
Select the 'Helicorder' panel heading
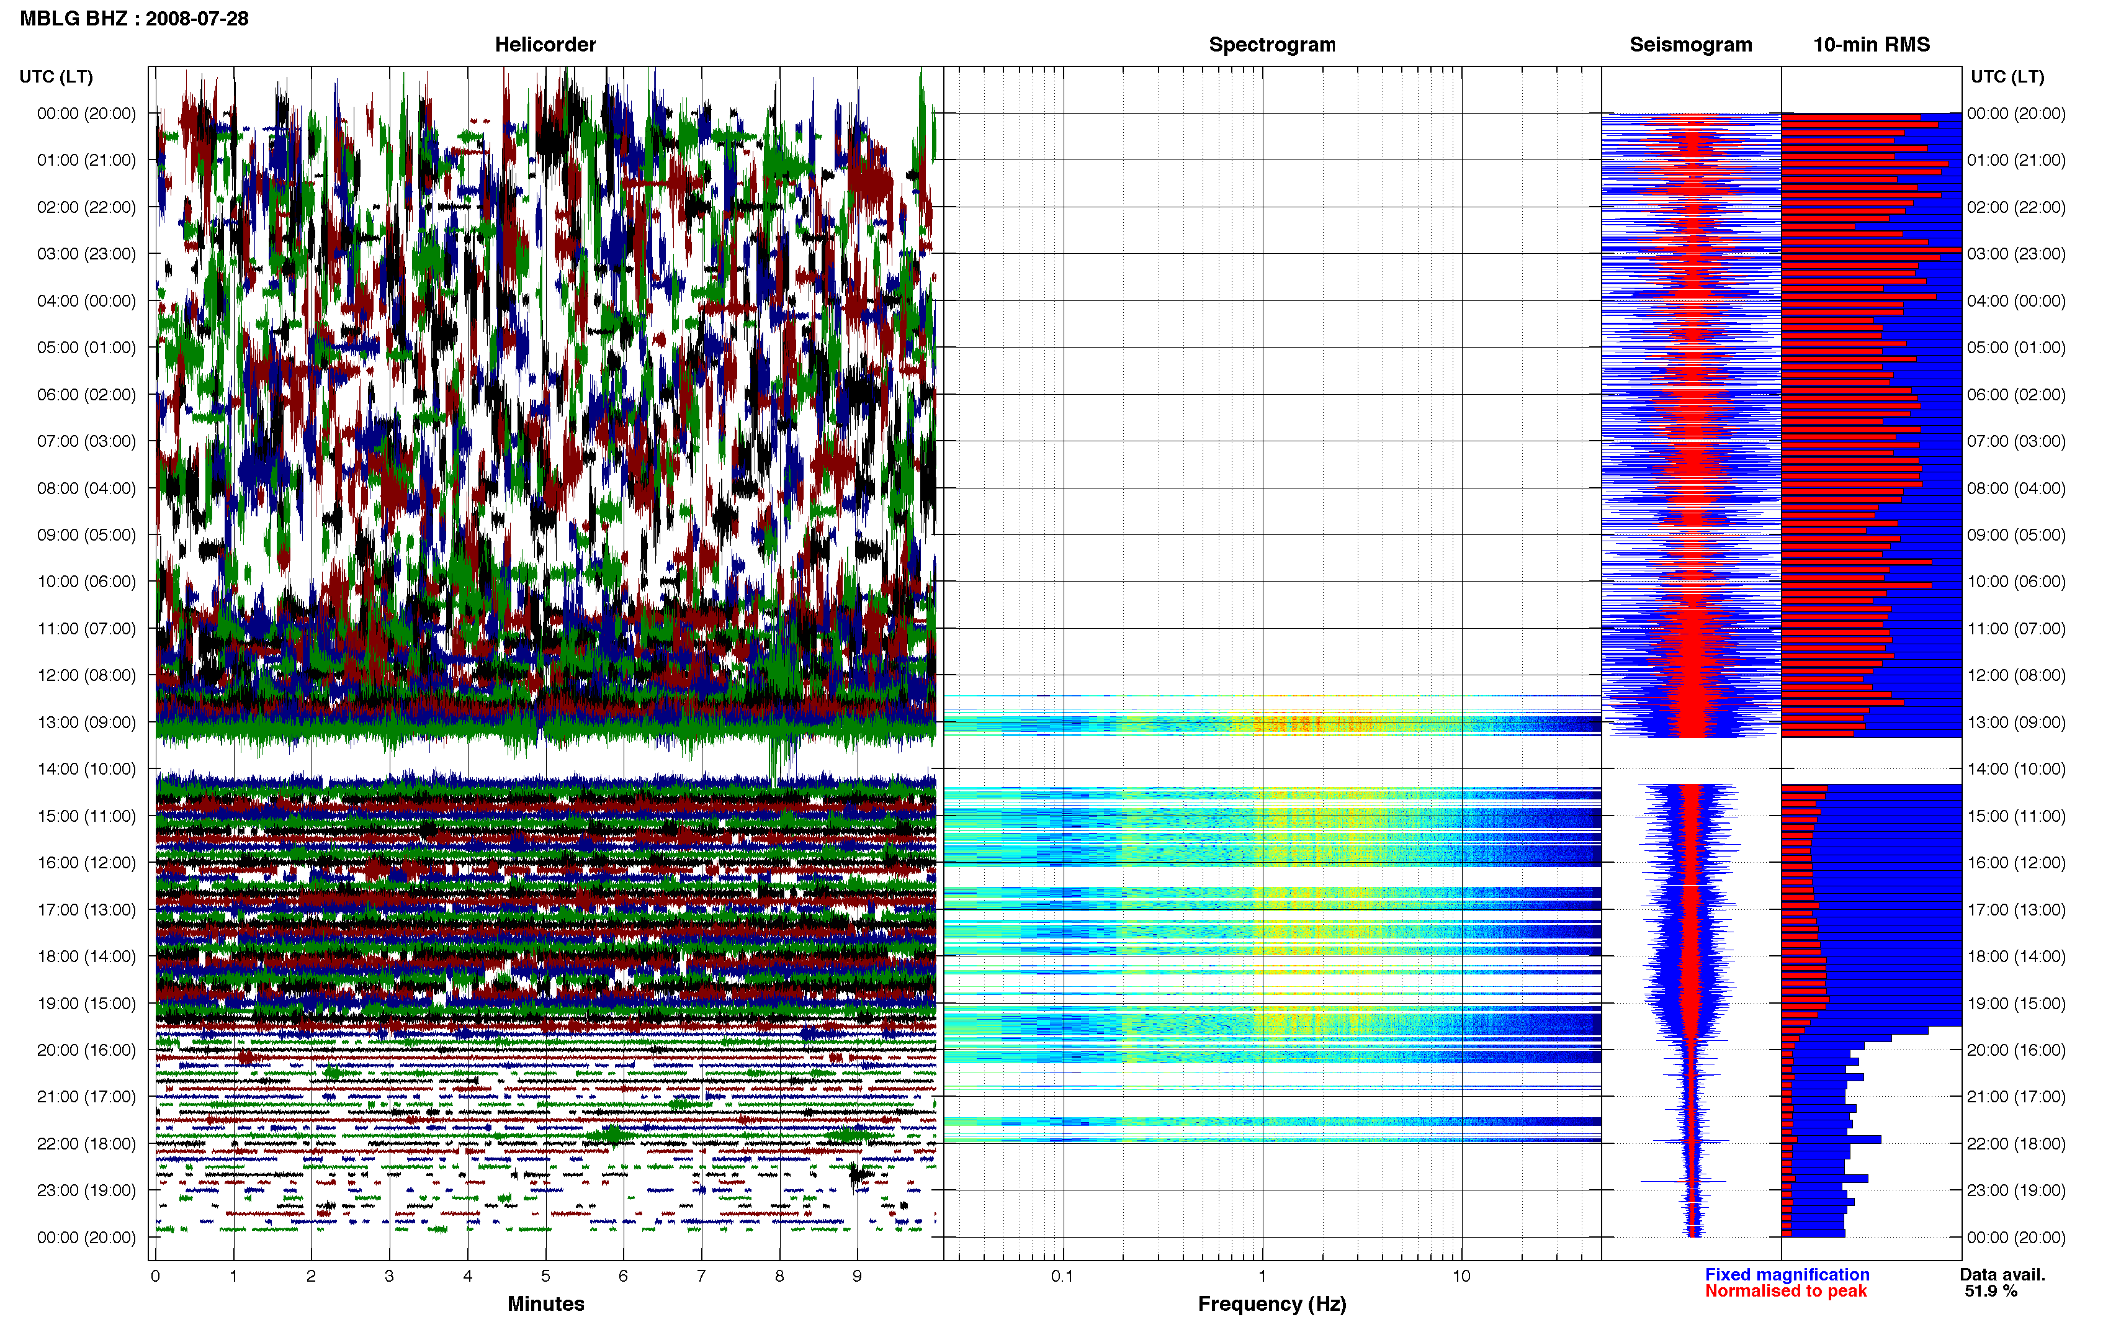click(x=545, y=45)
